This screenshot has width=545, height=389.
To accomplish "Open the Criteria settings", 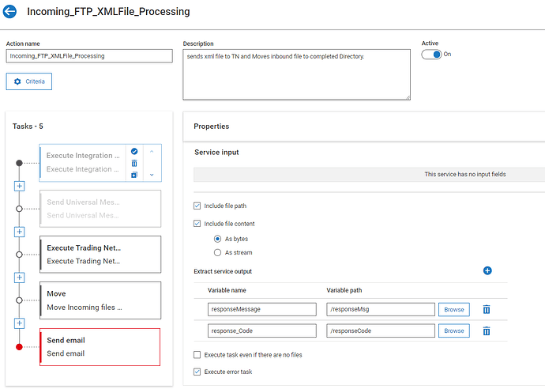I will point(29,81).
